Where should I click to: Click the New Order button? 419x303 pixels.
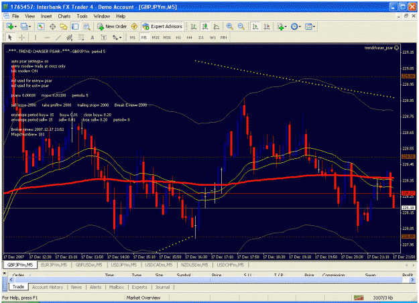tap(112, 26)
